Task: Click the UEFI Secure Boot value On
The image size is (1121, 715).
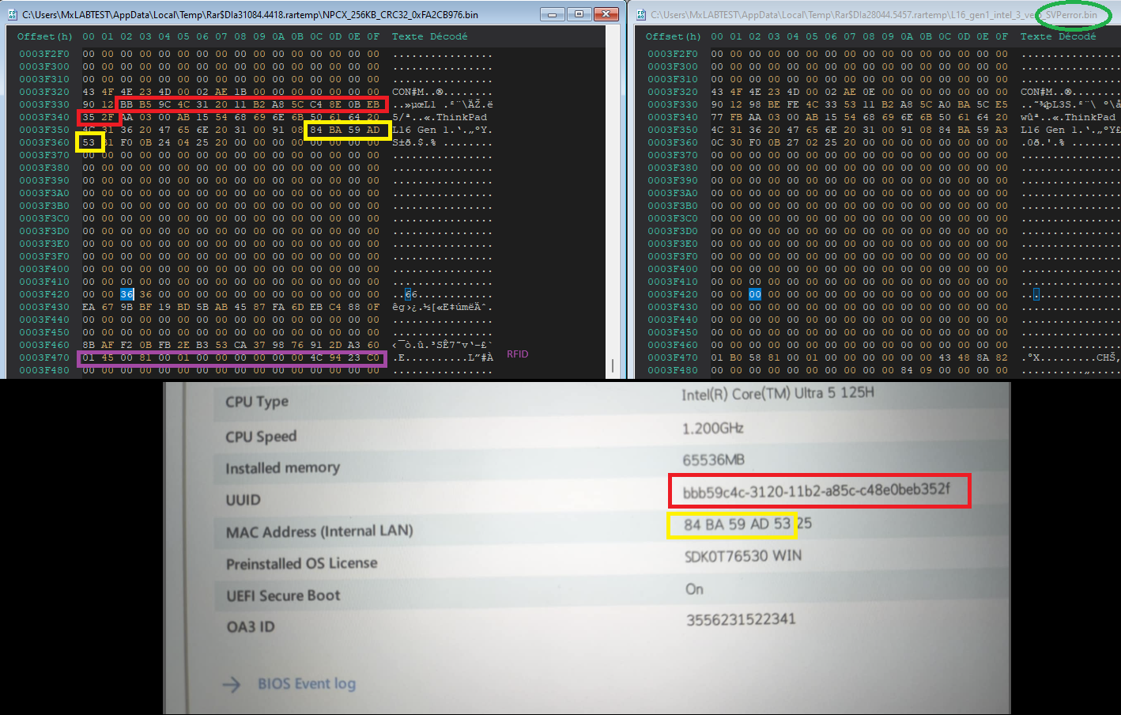Action: click(694, 589)
